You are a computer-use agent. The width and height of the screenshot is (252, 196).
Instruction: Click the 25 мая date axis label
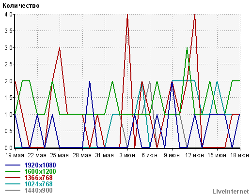coord(60,155)
